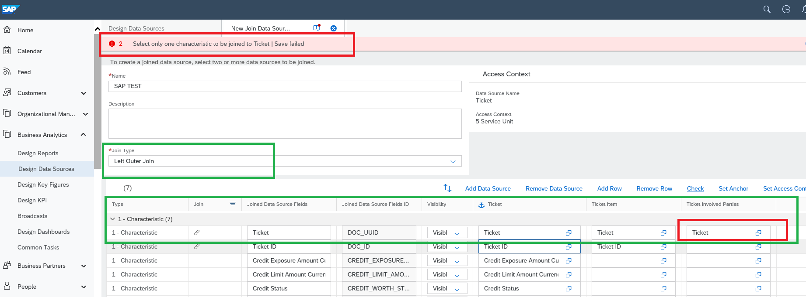The height and width of the screenshot is (297, 806).
Task: Expand the People menu chevron
Action: point(84,287)
